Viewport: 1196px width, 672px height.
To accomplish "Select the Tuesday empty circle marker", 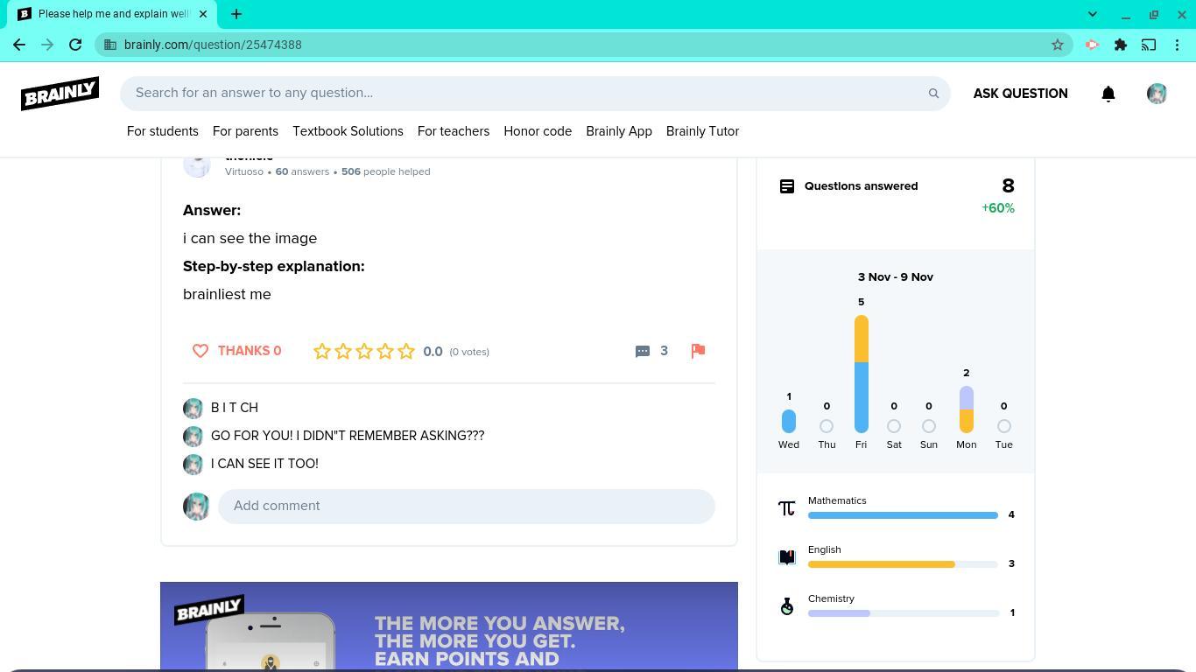I will pyautogui.click(x=1004, y=426).
